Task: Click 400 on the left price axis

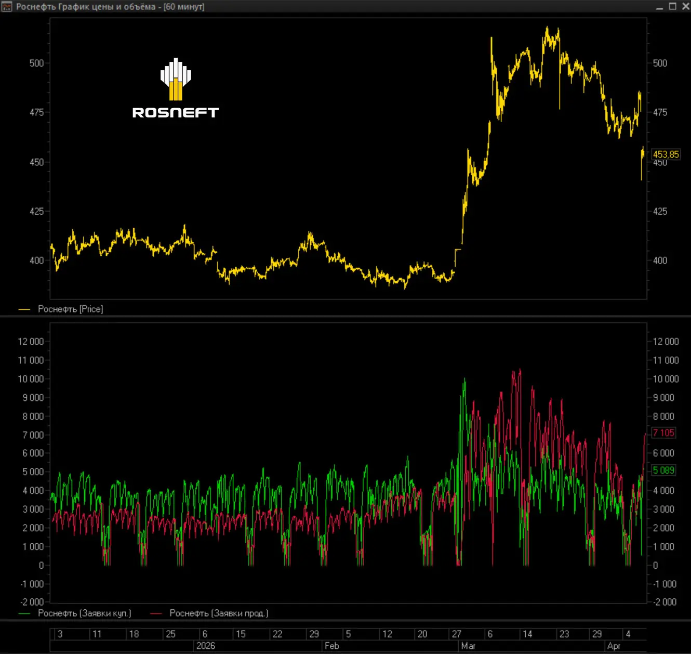Action: point(36,260)
